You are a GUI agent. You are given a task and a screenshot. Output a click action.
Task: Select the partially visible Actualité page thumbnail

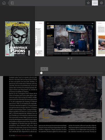pos(100,39)
